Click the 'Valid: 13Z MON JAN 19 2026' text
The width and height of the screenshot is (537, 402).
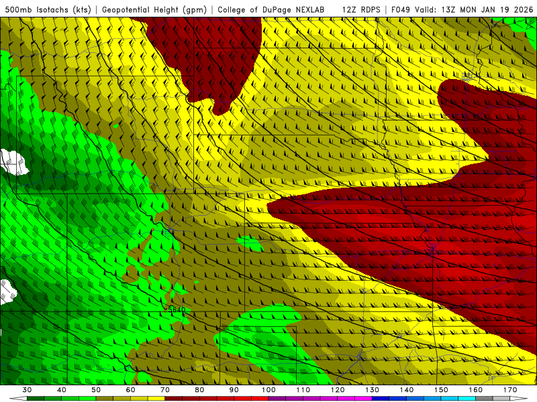point(475,9)
